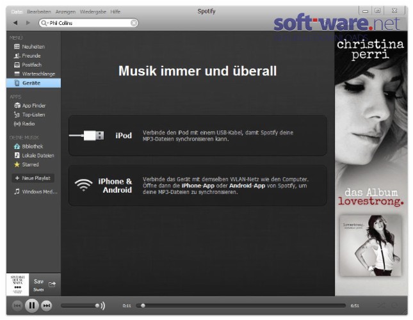This screenshot has height=320, width=413.
Task: Open Lokale Dateien
Action: coord(33,156)
